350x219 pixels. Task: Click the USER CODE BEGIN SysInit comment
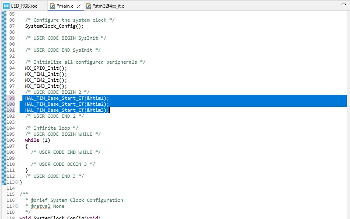[x=66, y=38]
